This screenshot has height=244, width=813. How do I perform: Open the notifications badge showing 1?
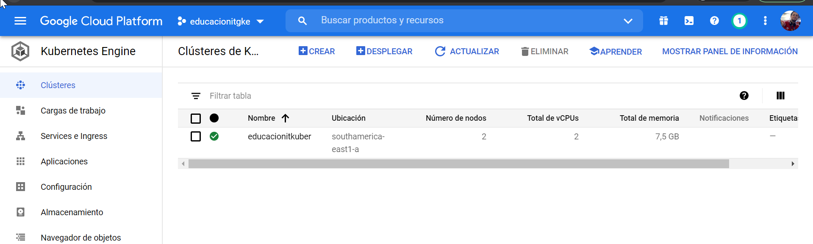739,21
